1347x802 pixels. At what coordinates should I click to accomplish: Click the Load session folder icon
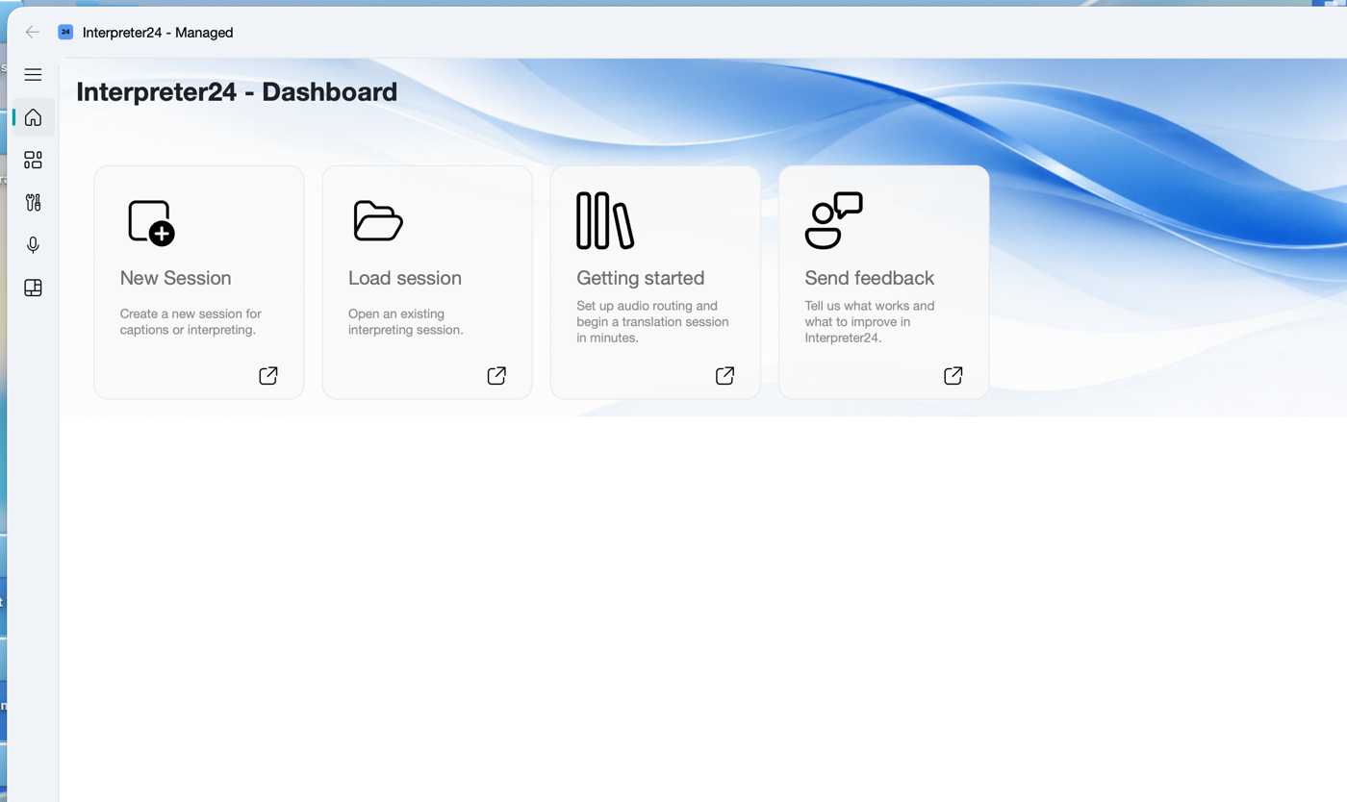(x=378, y=221)
